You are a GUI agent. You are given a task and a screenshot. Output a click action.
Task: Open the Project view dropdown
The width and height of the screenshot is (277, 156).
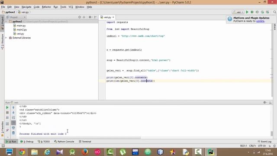(x=16, y=17)
